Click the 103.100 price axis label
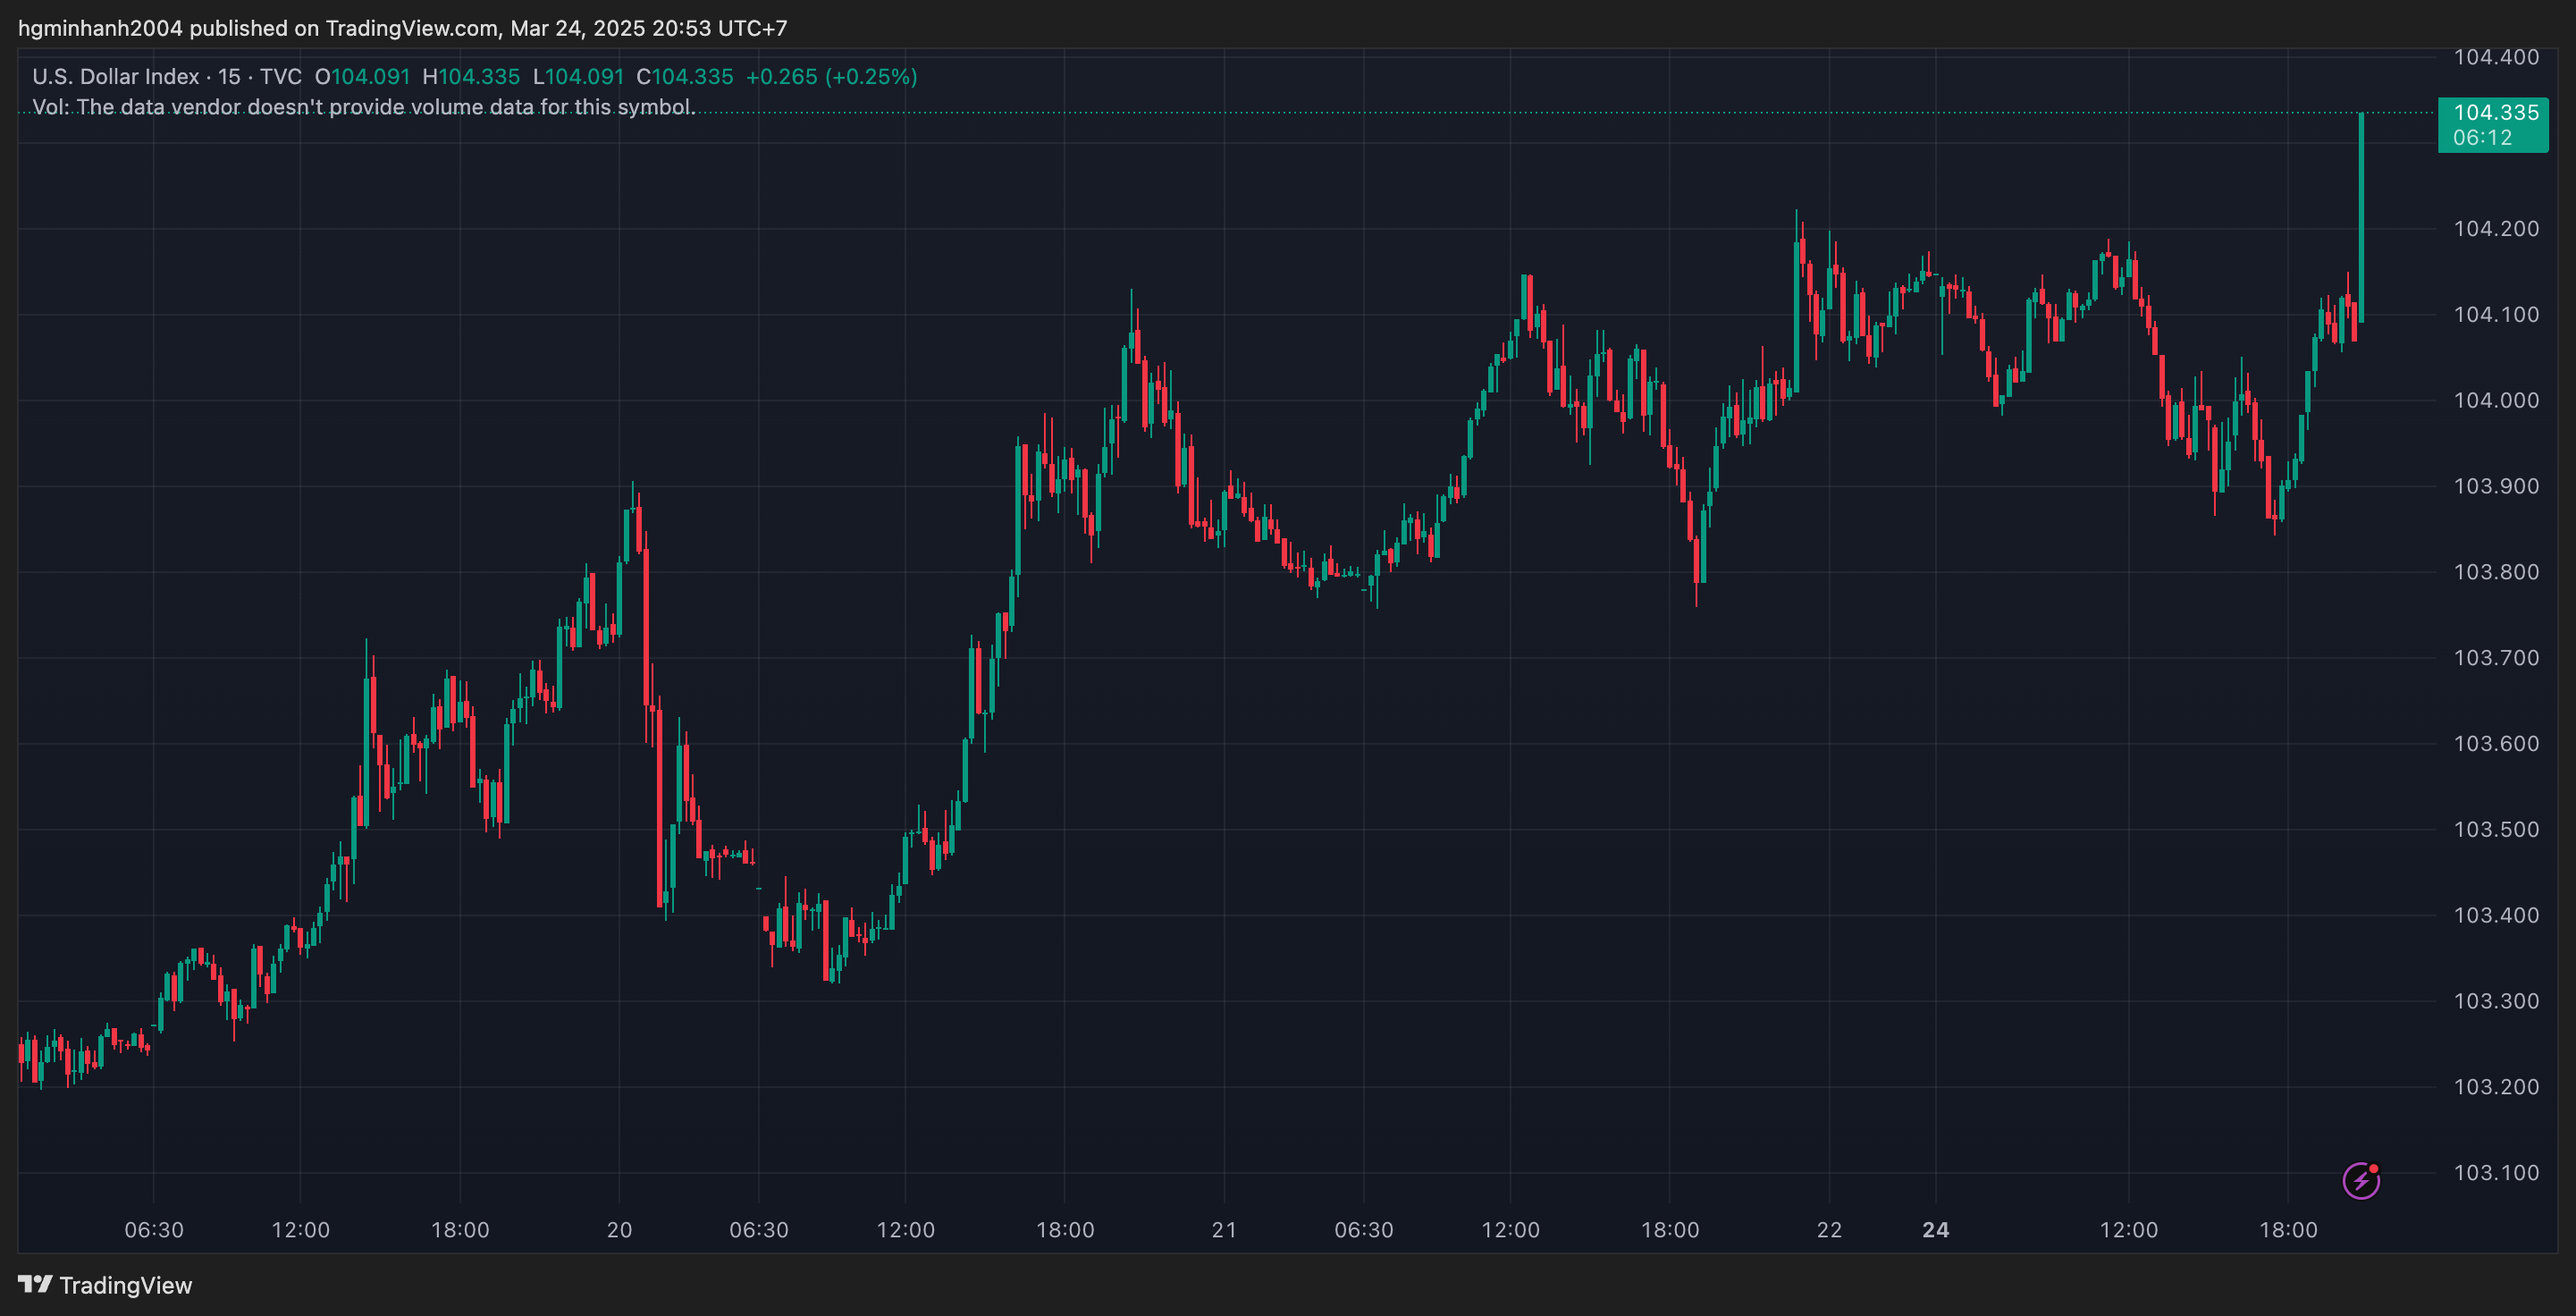 [x=2496, y=1173]
